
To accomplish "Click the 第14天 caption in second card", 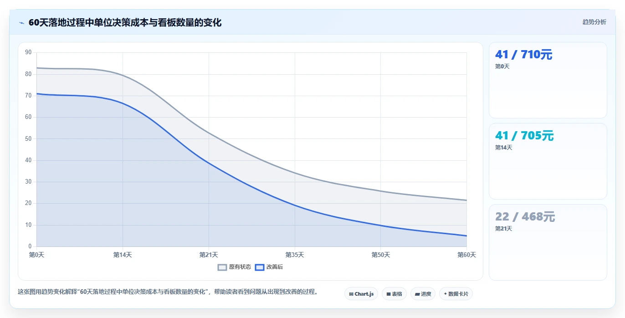I will pyautogui.click(x=503, y=148).
